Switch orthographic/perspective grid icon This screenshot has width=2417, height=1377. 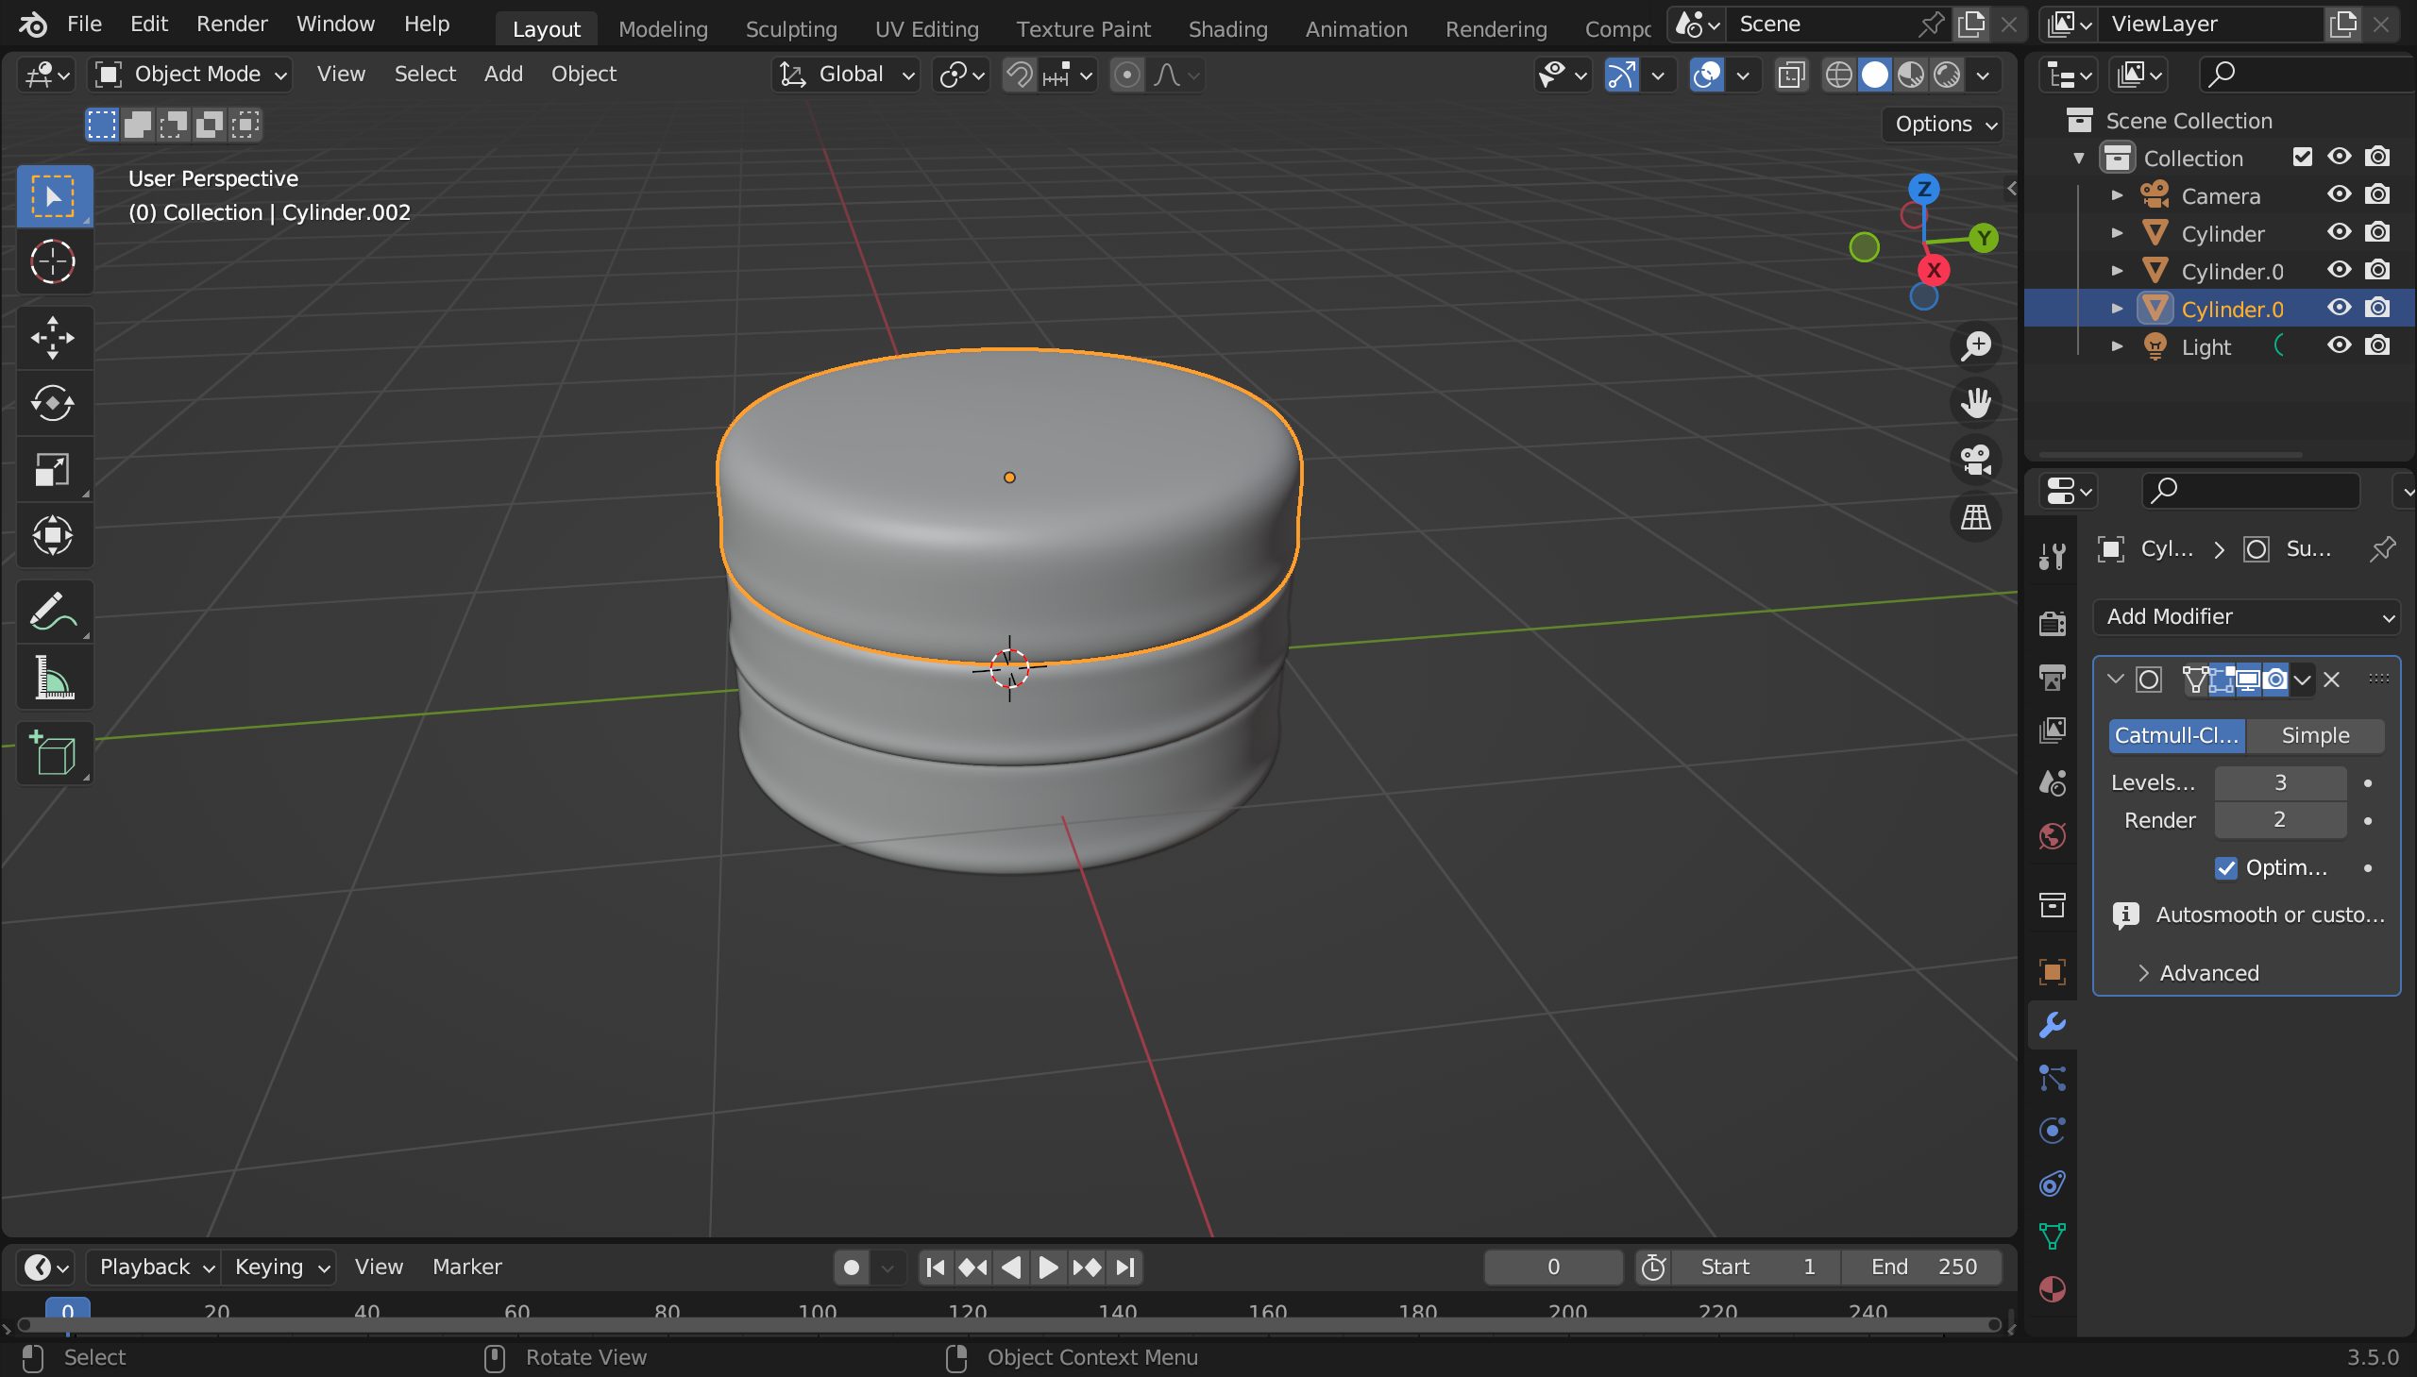pyautogui.click(x=1976, y=517)
